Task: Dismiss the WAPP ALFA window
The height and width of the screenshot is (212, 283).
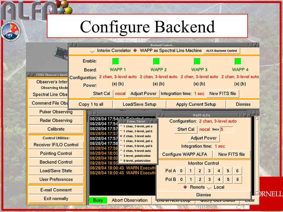Action: (204, 195)
